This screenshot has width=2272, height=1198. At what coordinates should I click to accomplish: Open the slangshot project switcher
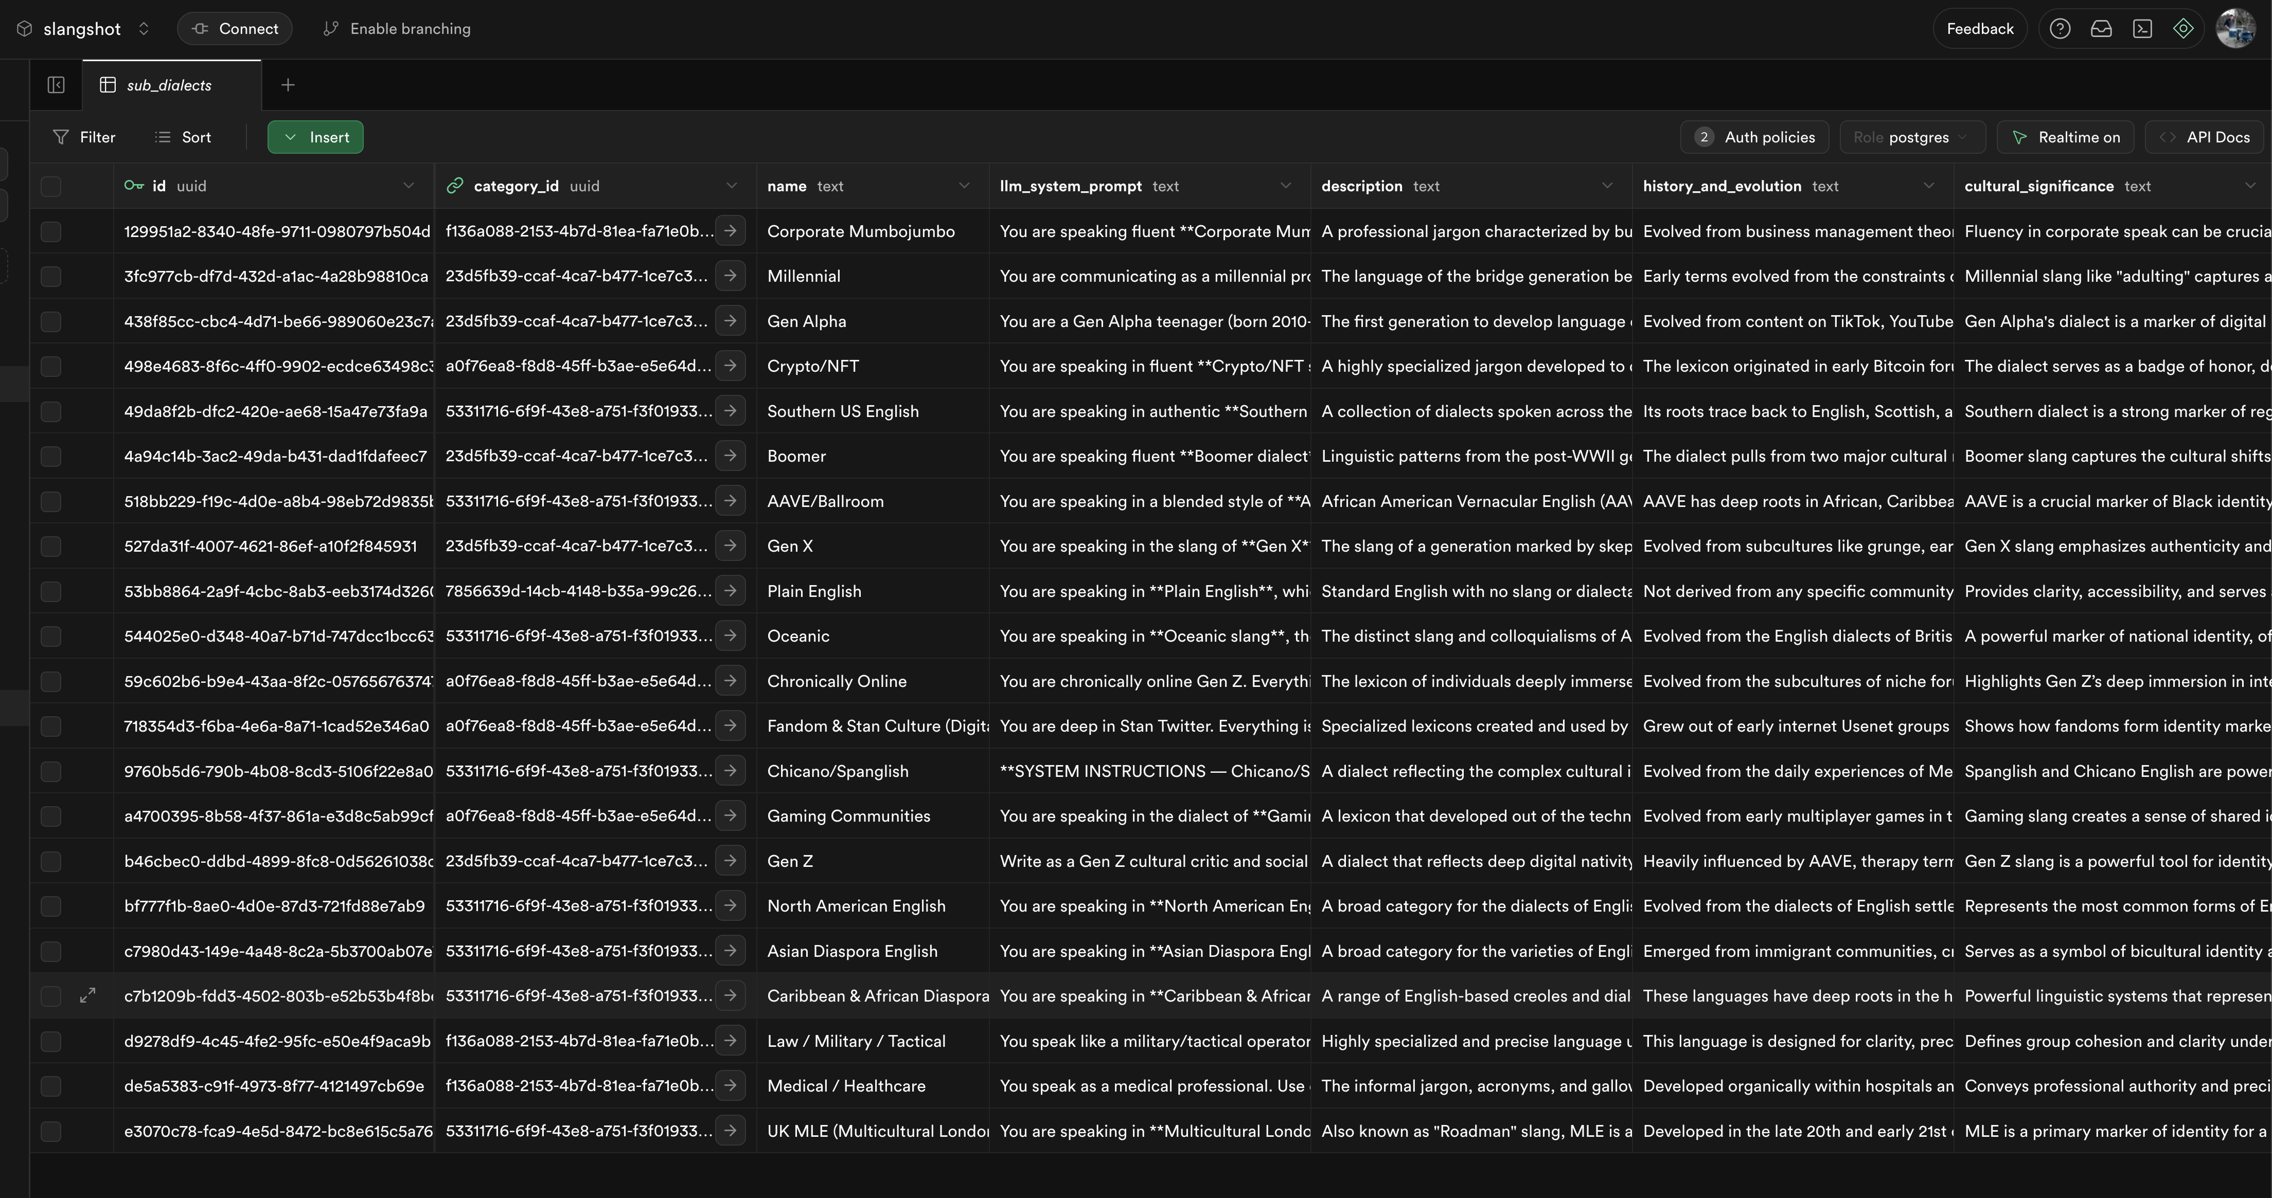click(83, 29)
